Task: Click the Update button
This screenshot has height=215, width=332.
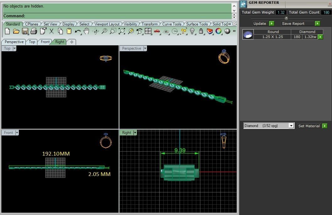Action: [x=264, y=24]
